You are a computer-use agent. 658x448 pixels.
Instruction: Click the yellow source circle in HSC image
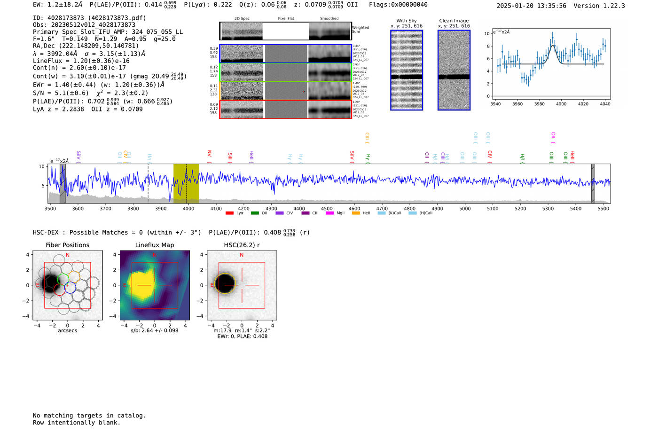[225, 284]
